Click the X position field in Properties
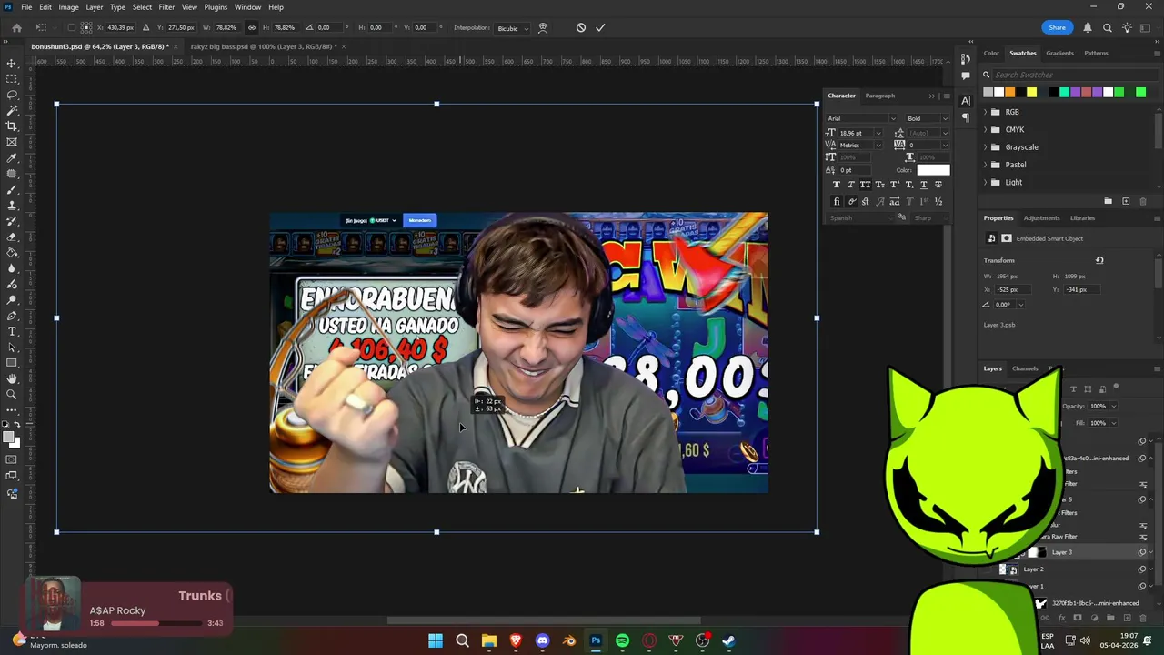Viewport: 1164px width, 655px height. click(x=1014, y=289)
